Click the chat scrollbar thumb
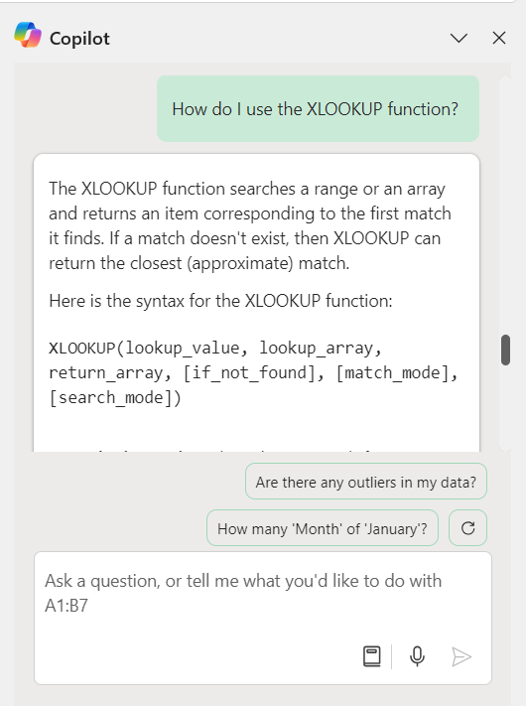Image resolution: width=526 pixels, height=706 pixels. coord(506,350)
